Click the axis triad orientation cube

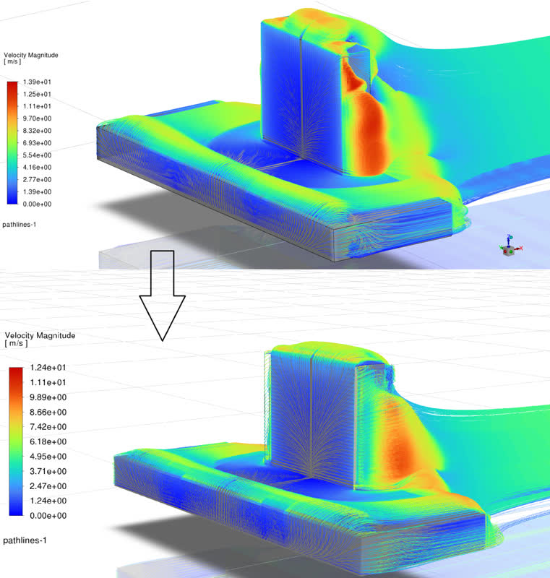[509, 249]
